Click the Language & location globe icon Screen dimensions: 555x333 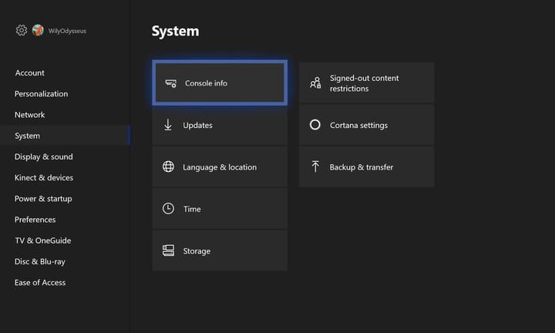coord(168,166)
